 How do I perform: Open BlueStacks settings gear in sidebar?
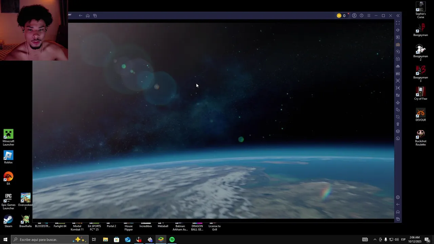pyautogui.click(x=398, y=197)
